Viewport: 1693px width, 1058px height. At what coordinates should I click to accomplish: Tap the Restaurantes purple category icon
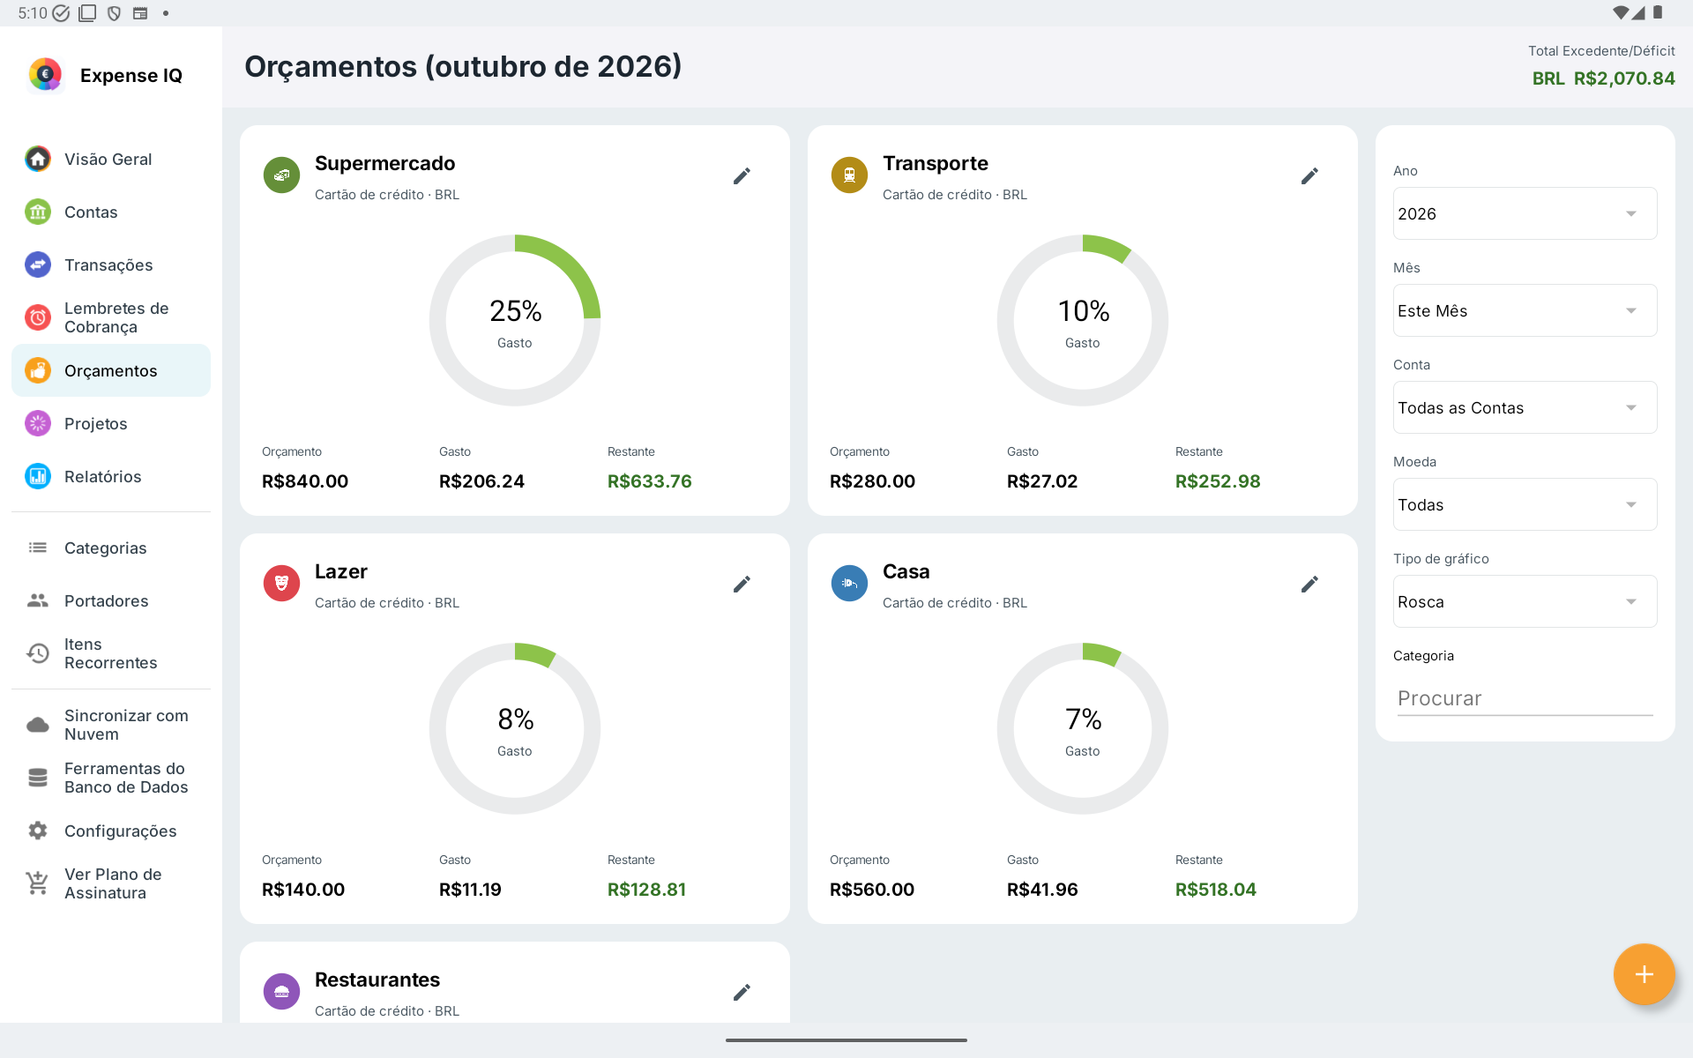click(281, 992)
